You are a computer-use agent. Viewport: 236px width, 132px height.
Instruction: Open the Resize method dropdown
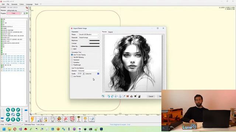click(x=89, y=34)
